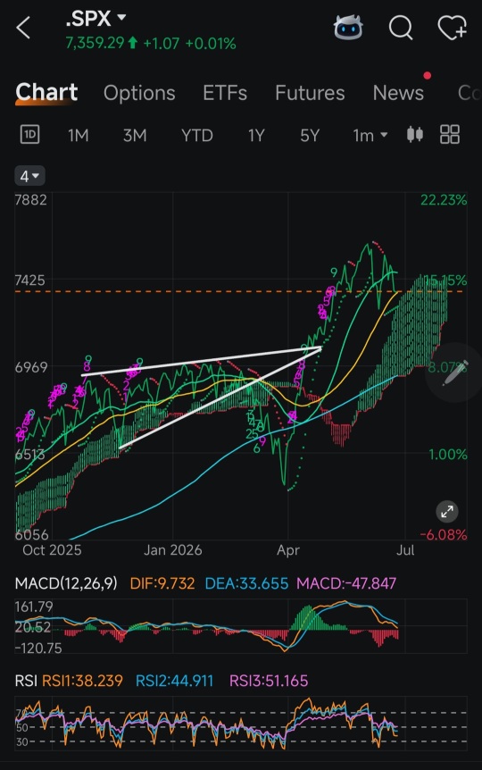This screenshot has height=770, width=482.
Task: Open the multi-chart grid layout icon
Action: [x=450, y=134]
